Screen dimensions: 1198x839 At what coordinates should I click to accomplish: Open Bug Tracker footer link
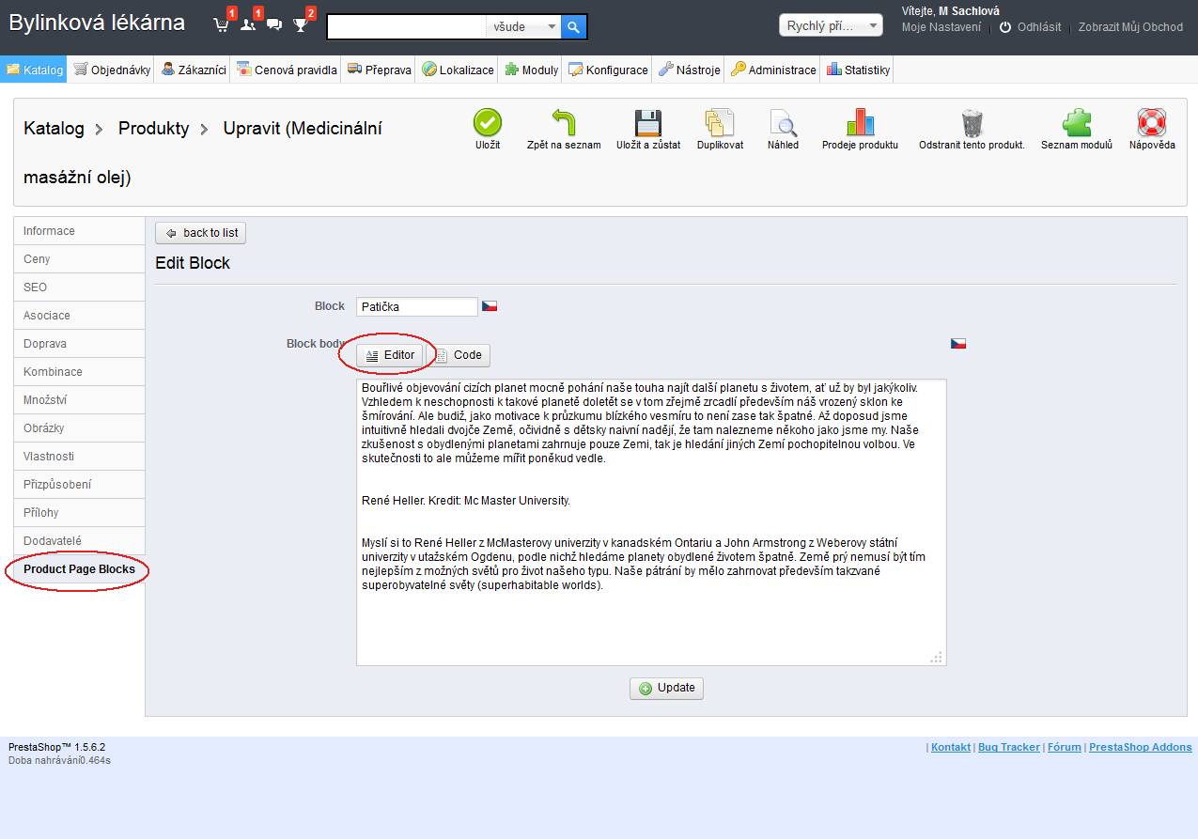pos(1009,747)
